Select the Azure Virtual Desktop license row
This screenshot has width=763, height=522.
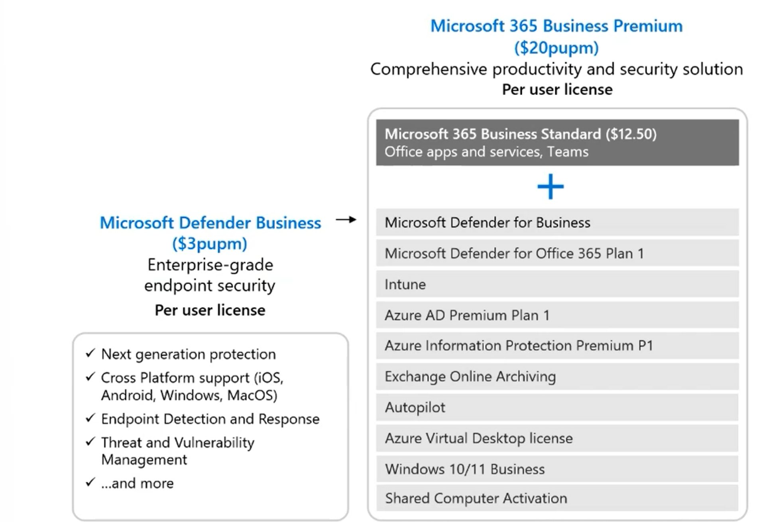point(557,438)
